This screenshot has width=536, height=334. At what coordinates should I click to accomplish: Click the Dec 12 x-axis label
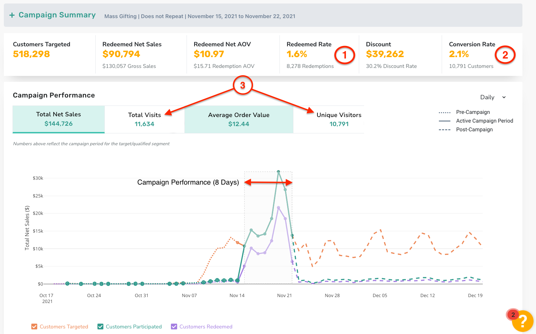click(428, 296)
